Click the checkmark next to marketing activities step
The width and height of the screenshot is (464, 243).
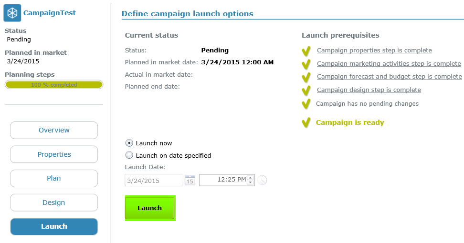[306, 64]
